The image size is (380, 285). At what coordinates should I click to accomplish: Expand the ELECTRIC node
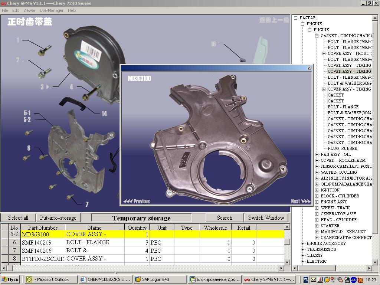point(302,262)
